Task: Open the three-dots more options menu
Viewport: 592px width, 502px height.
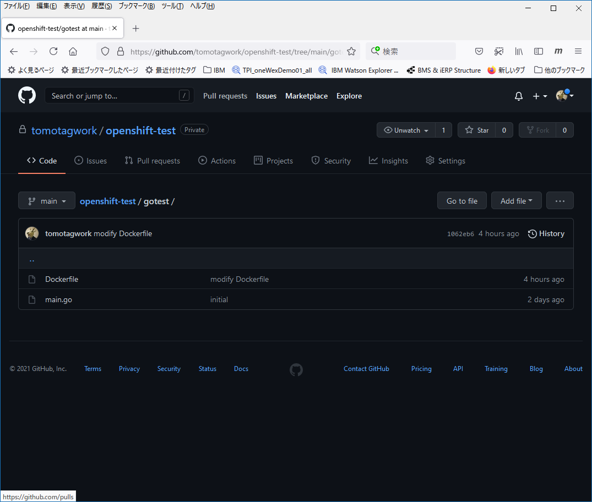Action: point(560,201)
